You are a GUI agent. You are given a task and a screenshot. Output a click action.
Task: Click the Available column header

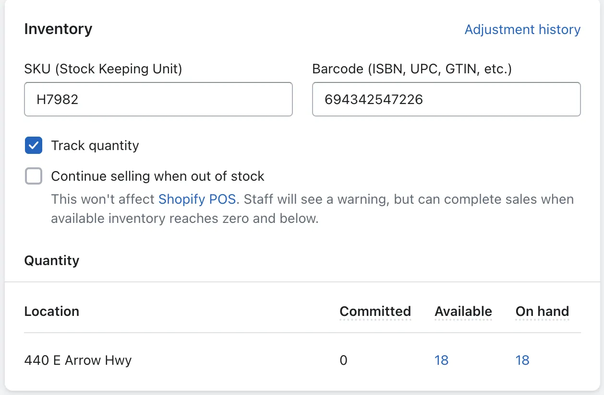(x=463, y=312)
